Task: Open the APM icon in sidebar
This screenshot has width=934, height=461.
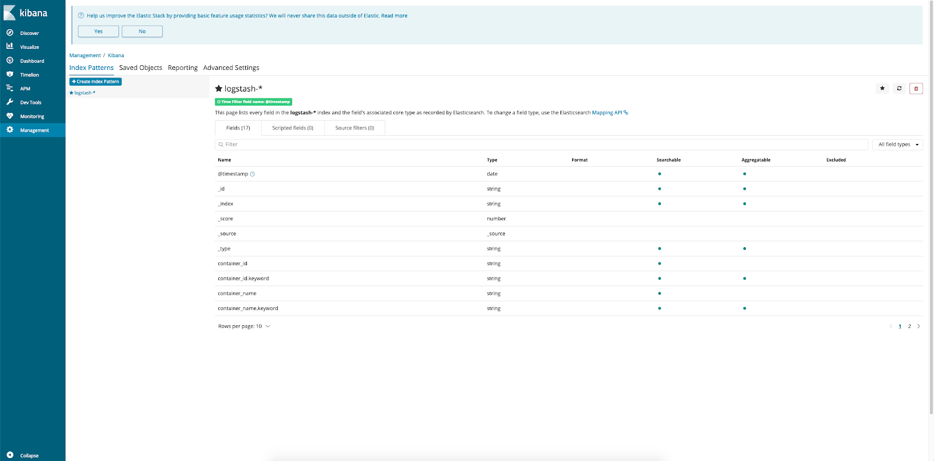Action: 10,88
